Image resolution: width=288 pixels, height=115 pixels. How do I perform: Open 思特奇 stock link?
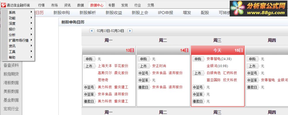pyautogui.click(x=103, y=80)
